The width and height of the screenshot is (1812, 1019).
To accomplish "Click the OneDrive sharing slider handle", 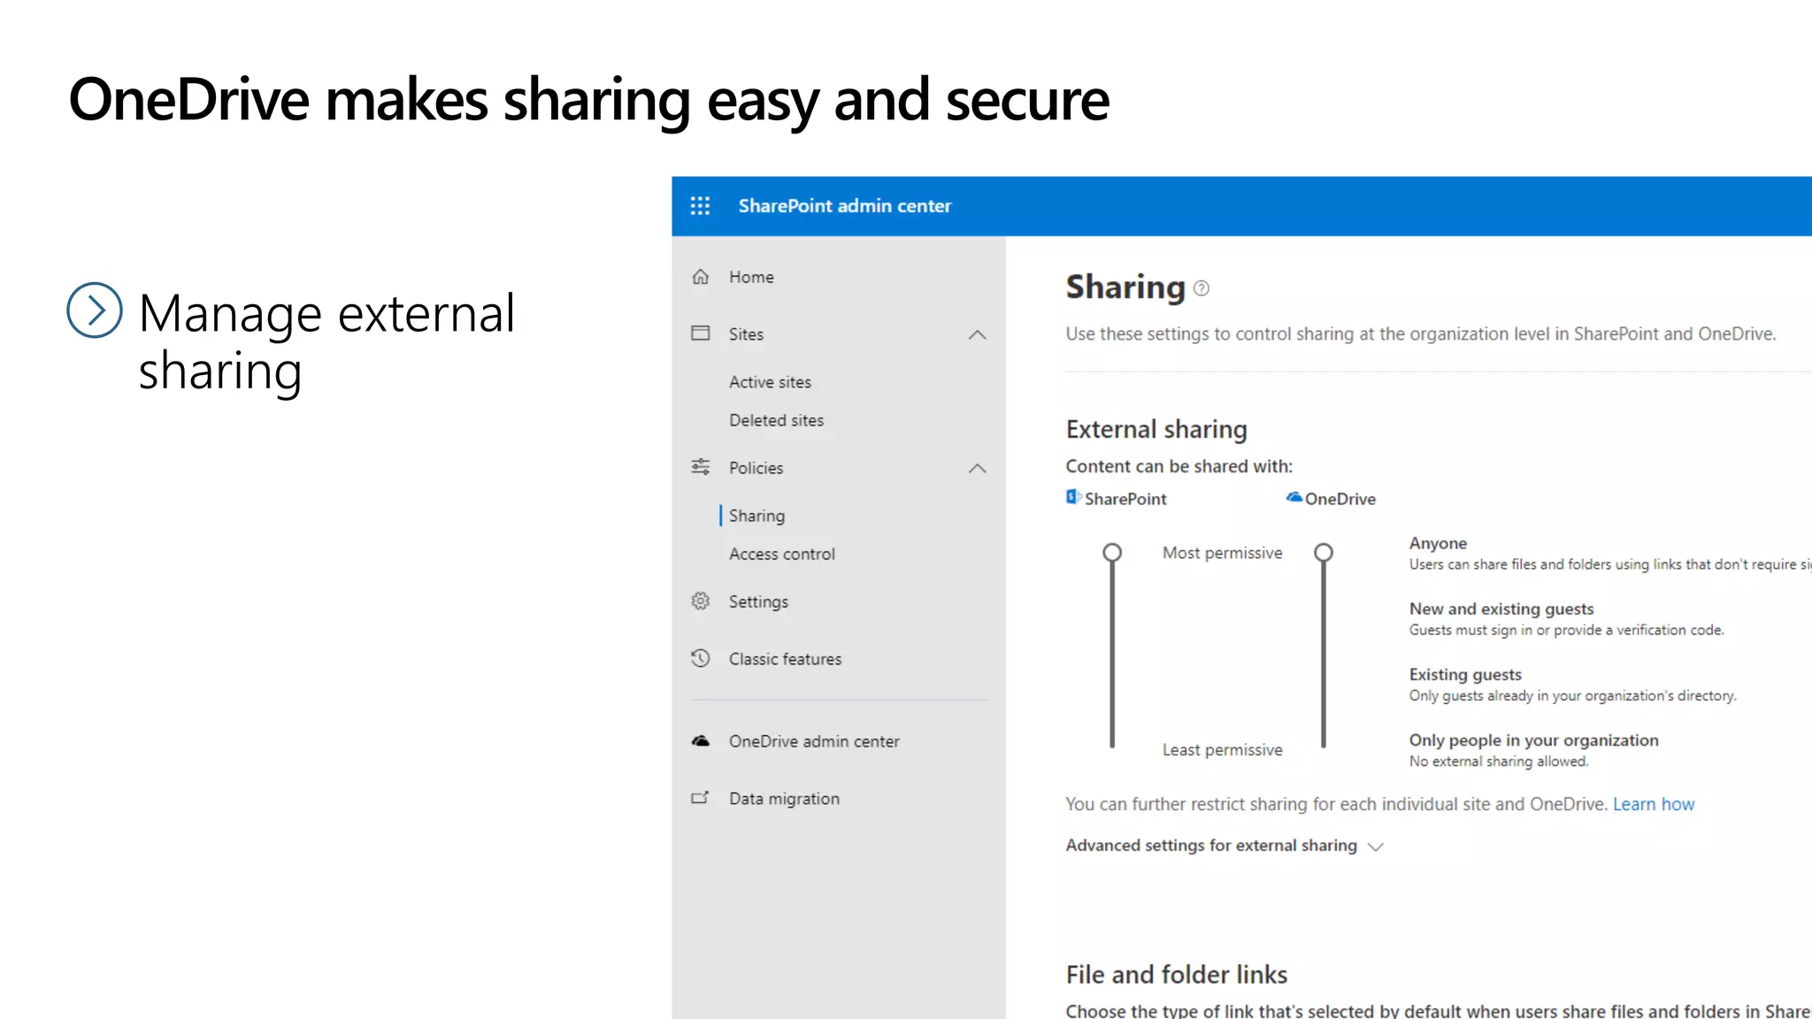I will pyautogui.click(x=1324, y=553).
